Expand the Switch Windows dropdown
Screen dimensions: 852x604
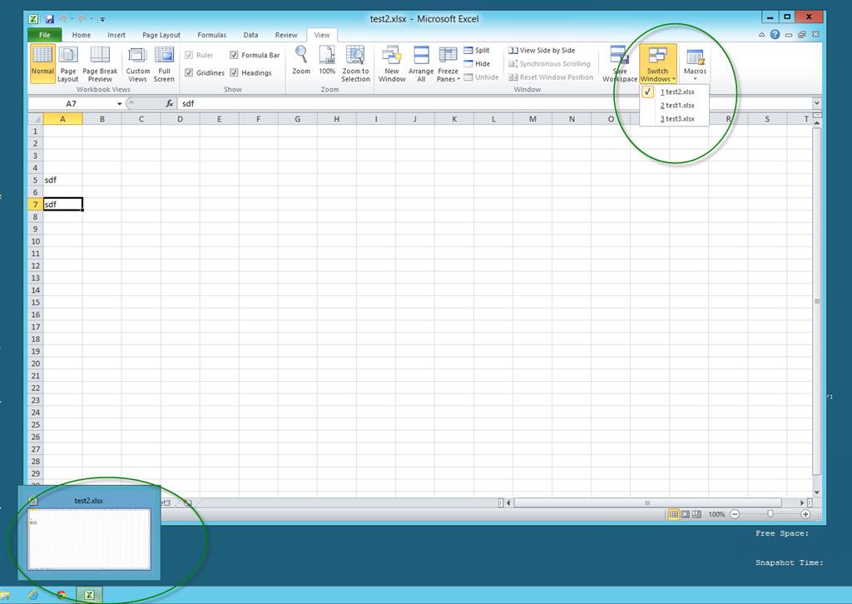point(658,63)
